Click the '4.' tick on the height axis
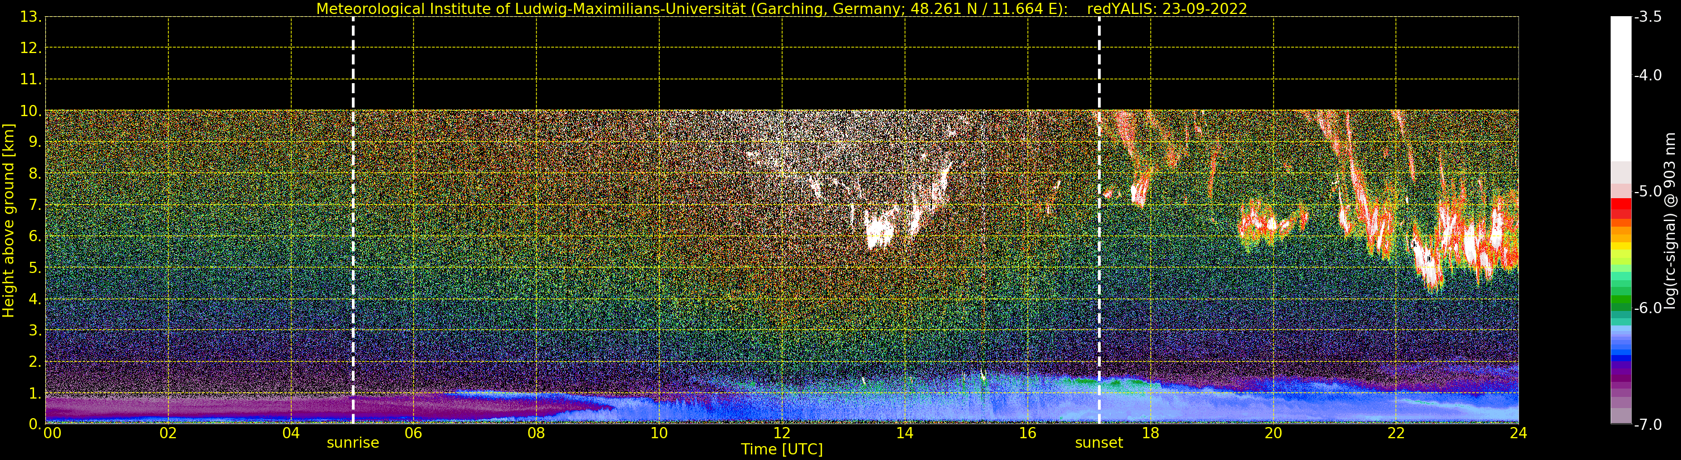This screenshot has height=460, width=1681. (x=35, y=299)
